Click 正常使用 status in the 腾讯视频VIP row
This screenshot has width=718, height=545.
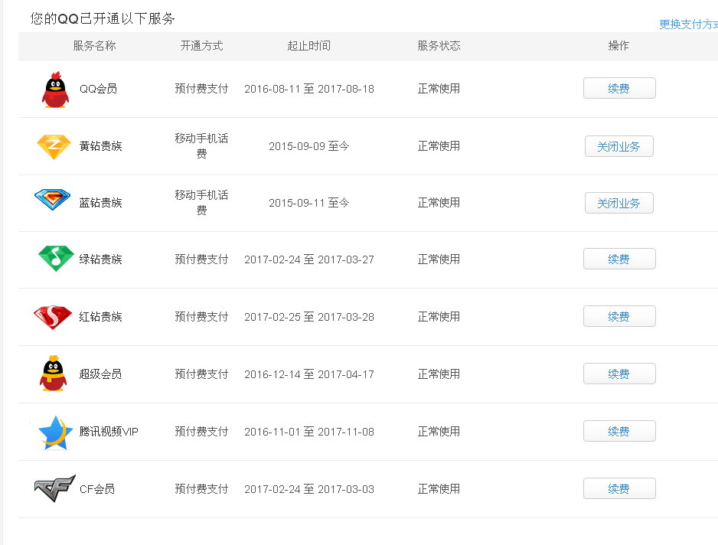click(439, 432)
